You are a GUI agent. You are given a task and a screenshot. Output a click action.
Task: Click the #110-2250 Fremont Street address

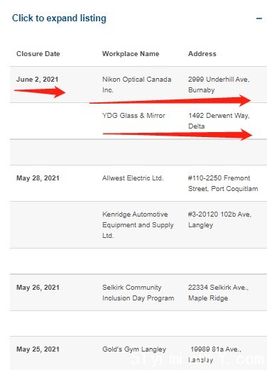[223, 183]
